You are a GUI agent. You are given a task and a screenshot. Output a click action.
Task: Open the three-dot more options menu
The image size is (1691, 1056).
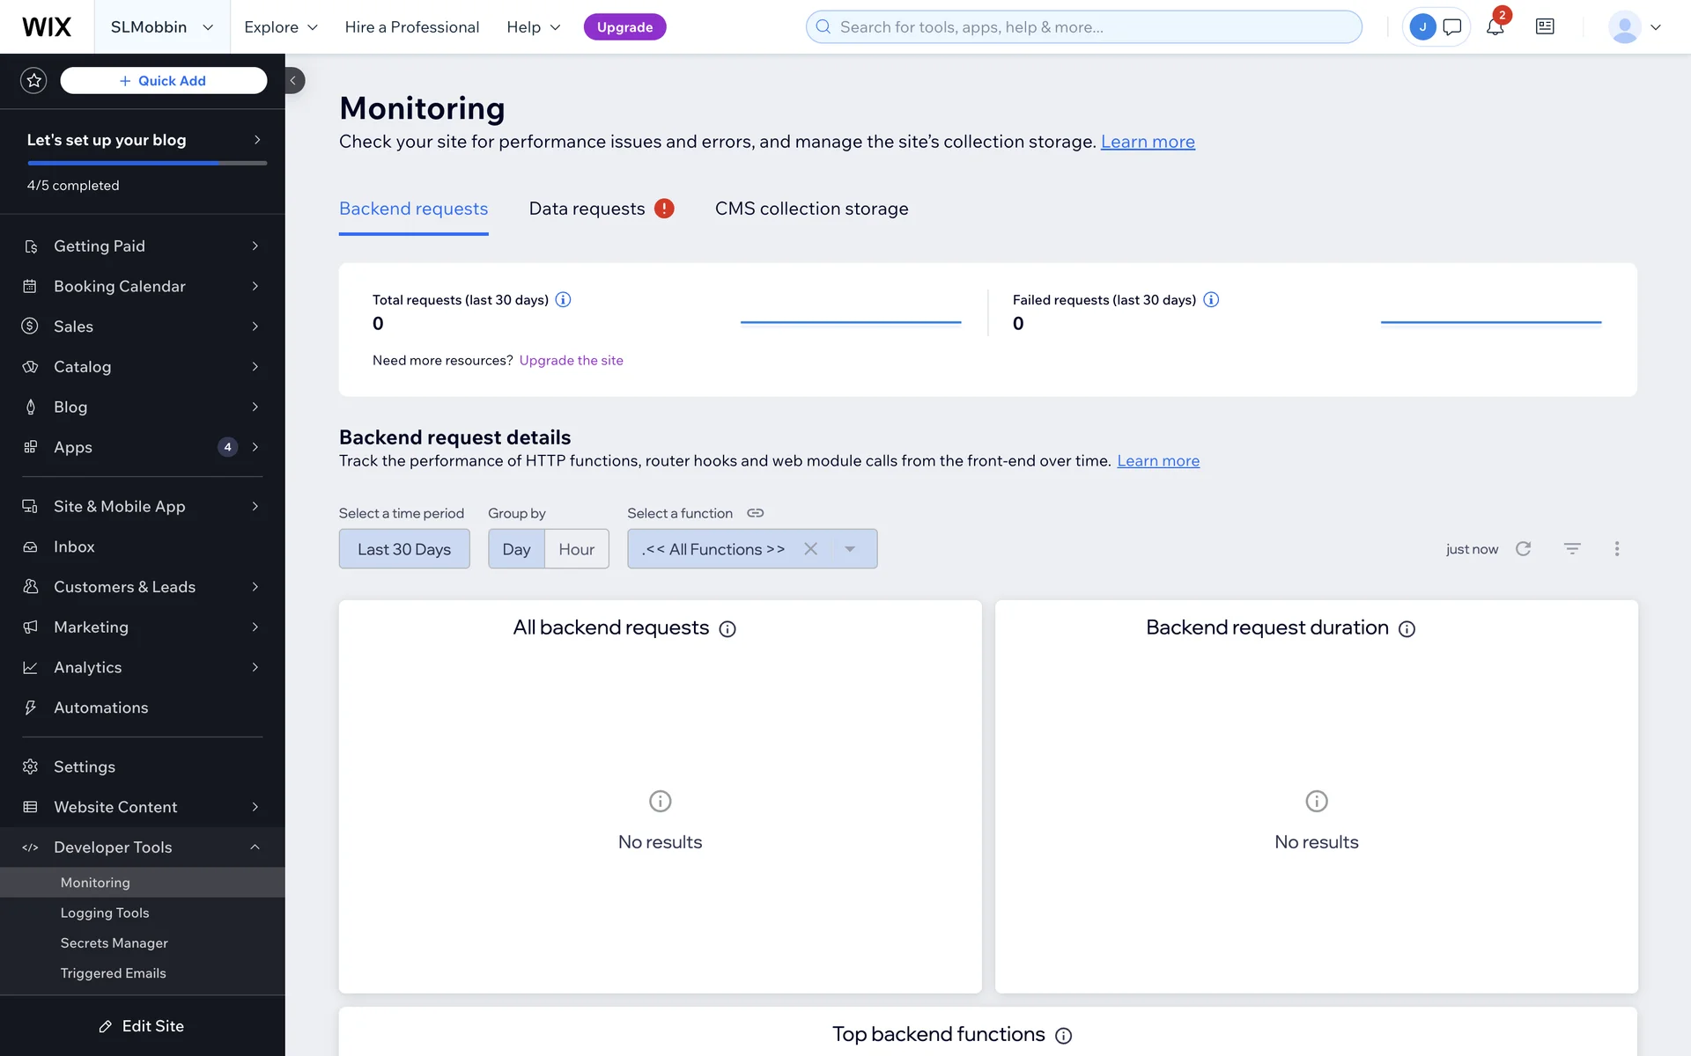pyautogui.click(x=1617, y=548)
